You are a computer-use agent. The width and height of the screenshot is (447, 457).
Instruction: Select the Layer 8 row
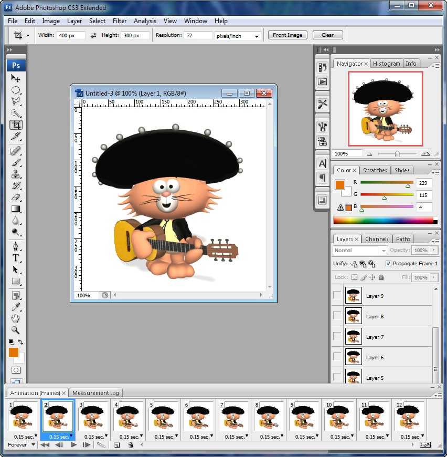point(382,316)
